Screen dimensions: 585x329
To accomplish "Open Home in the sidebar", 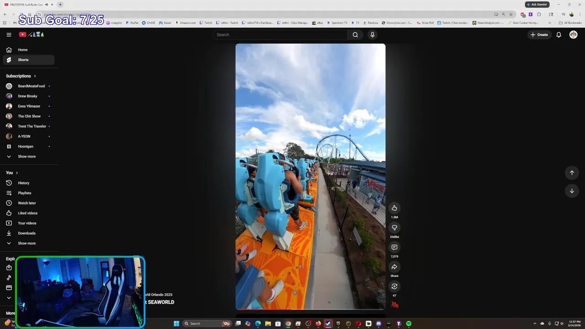I will pyautogui.click(x=29, y=50).
